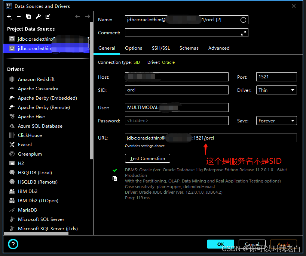Click the Name input field
Viewport: 306px width, 256px height.
click(186, 20)
